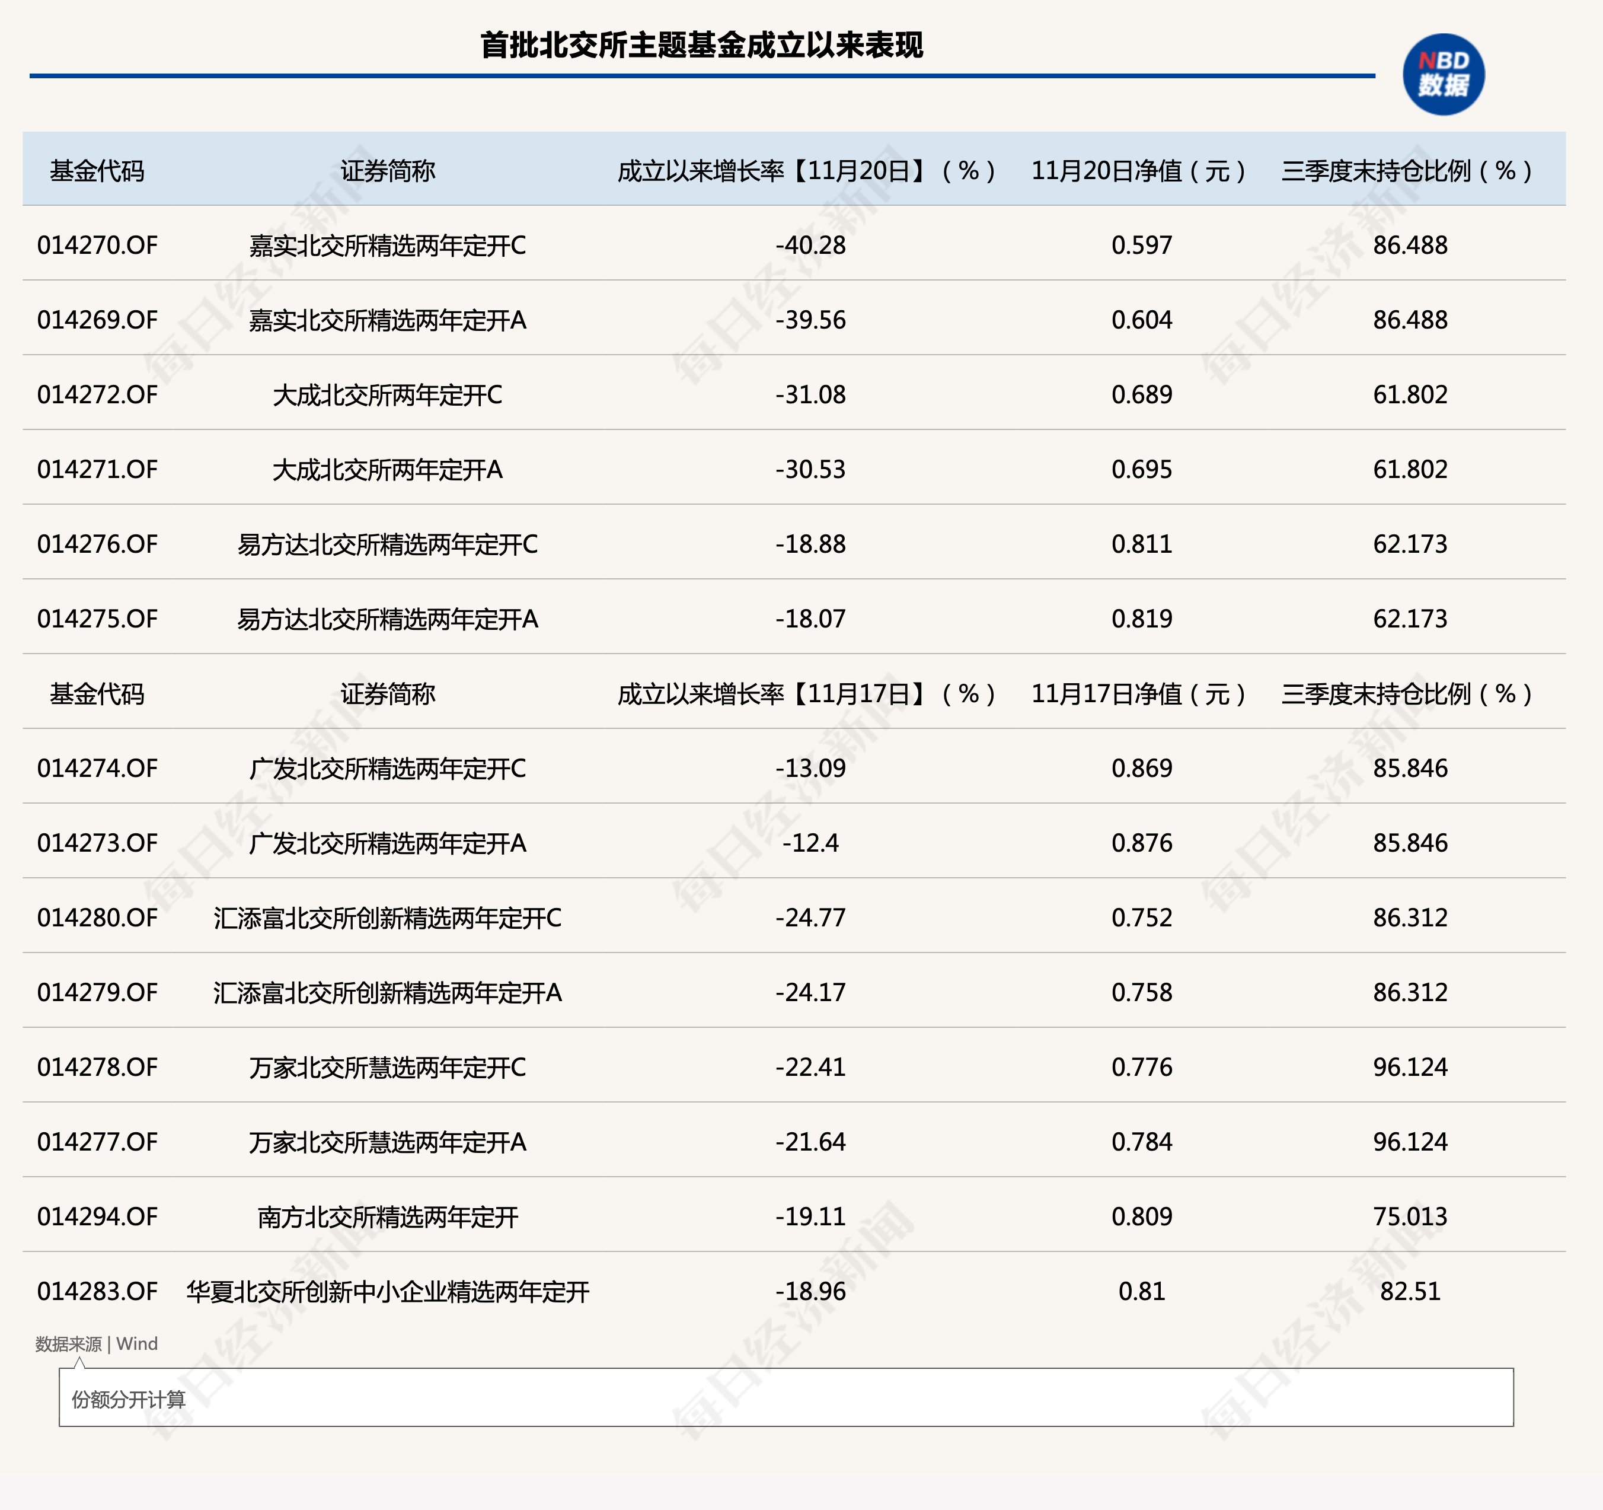The width and height of the screenshot is (1603, 1510).
Task: Click growth rate value -22.41
Action: (810, 1067)
